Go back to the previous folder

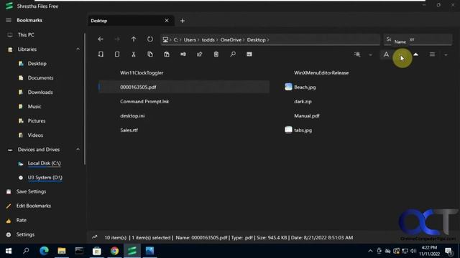(101, 39)
